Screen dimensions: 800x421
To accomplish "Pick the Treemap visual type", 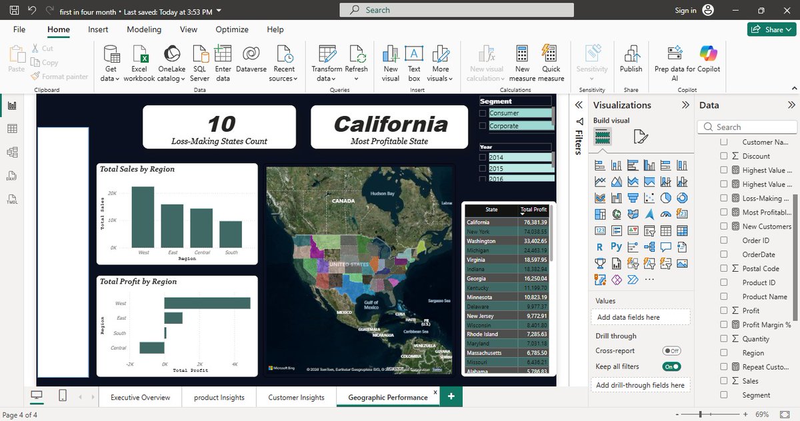I will point(600,214).
